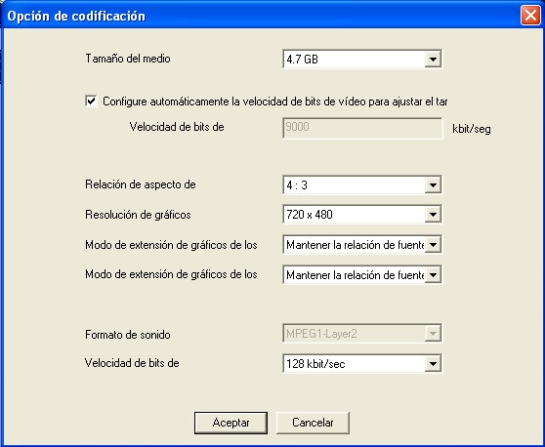Viewport: 545px width, 447px height.
Task: Confirm settings with the Aceptar button
Action: (x=231, y=423)
